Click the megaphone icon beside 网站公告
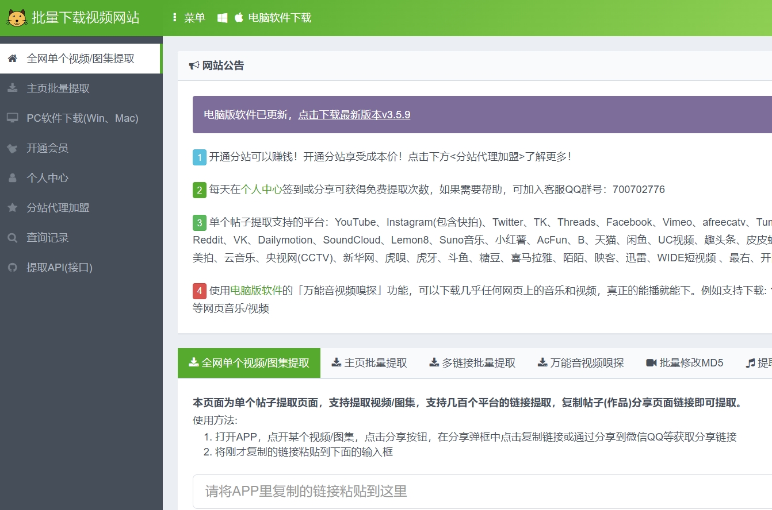Image resolution: width=772 pixels, height=510 pixels. click(194, 65)
